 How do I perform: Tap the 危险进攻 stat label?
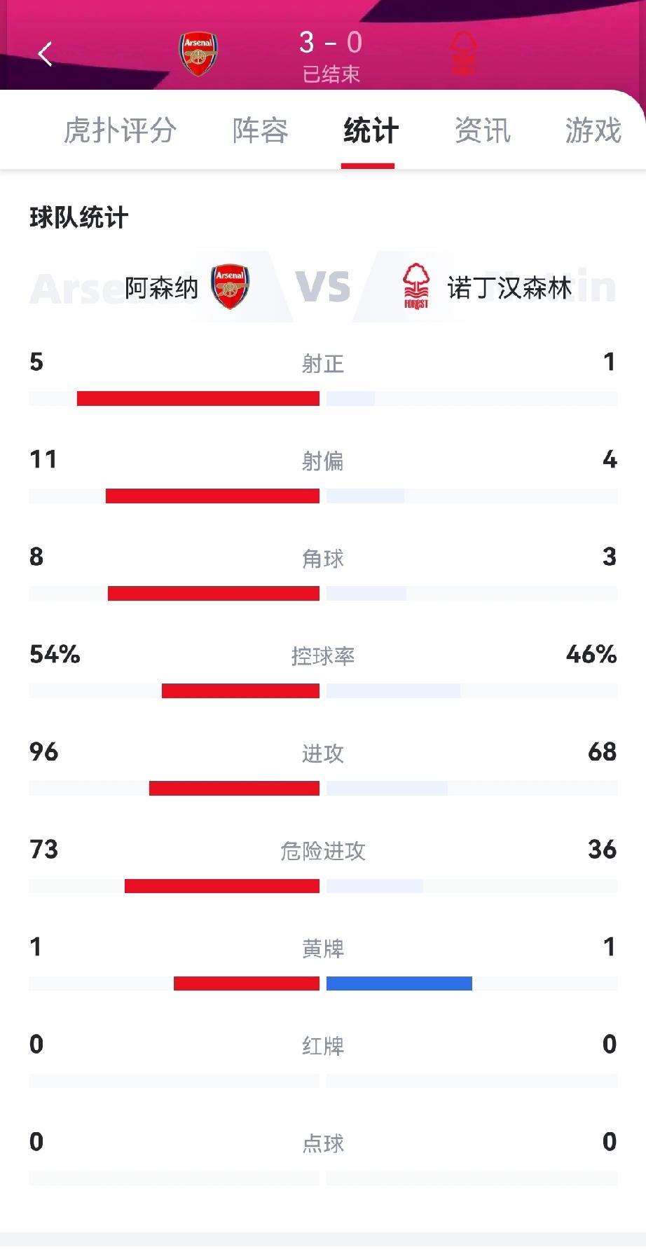tap(323, 851)
